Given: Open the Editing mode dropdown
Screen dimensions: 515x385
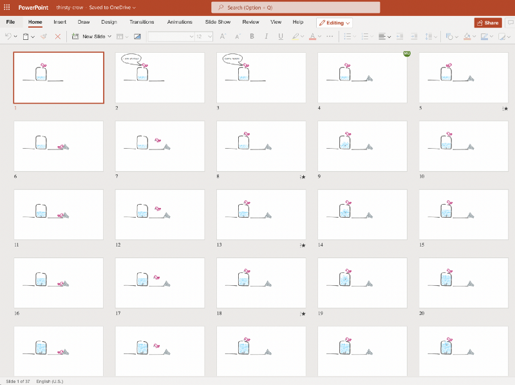Looking at the screenshot, I should point(334,23).
